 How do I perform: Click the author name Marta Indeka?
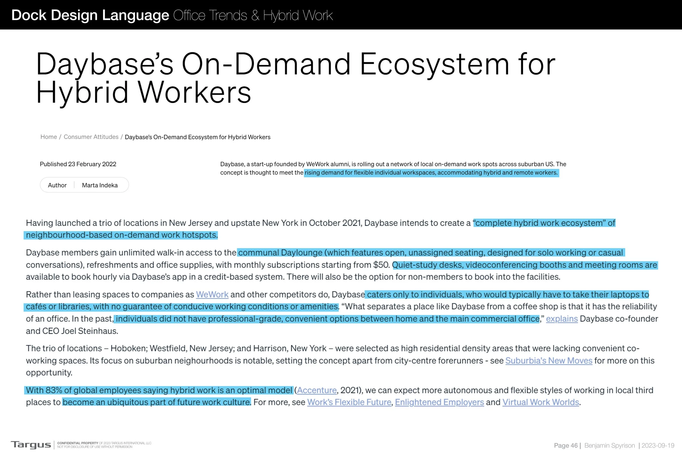tap(100, 185)
